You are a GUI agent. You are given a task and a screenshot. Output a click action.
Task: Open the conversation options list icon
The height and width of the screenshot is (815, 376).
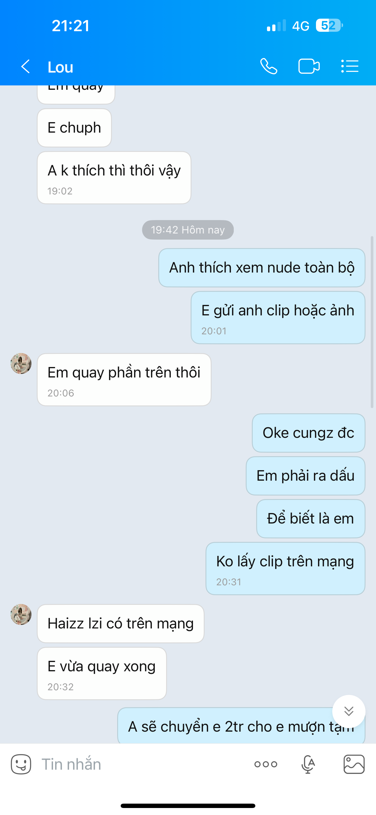point(350,66)
